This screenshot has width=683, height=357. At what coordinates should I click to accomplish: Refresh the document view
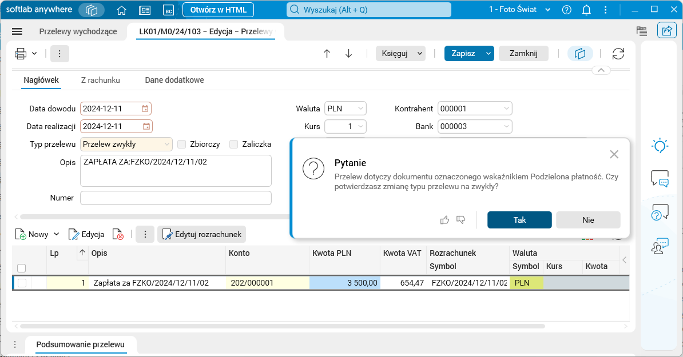click(618, 54)
